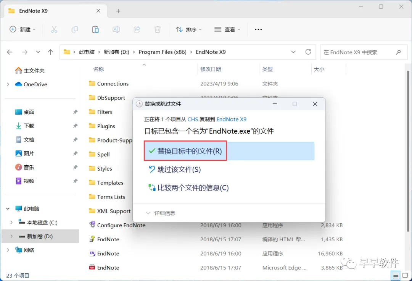
Task: Open the address bar history dropdown
Action: pos(293,52)
